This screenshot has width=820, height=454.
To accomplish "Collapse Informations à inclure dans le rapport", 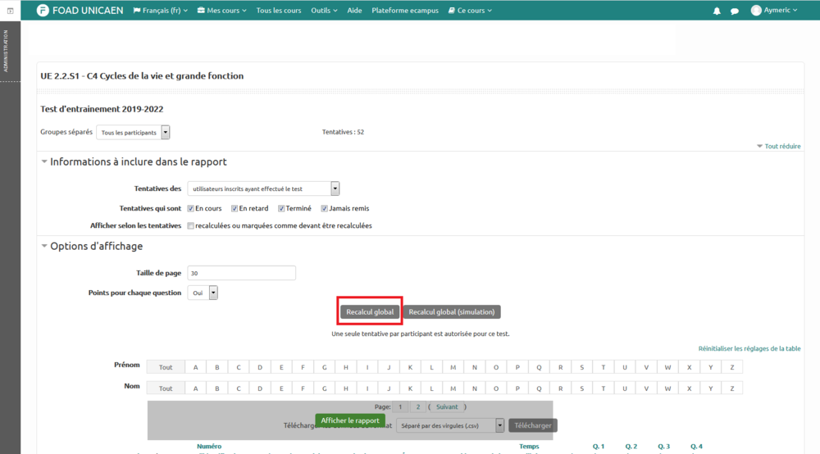I will point(44,162).
